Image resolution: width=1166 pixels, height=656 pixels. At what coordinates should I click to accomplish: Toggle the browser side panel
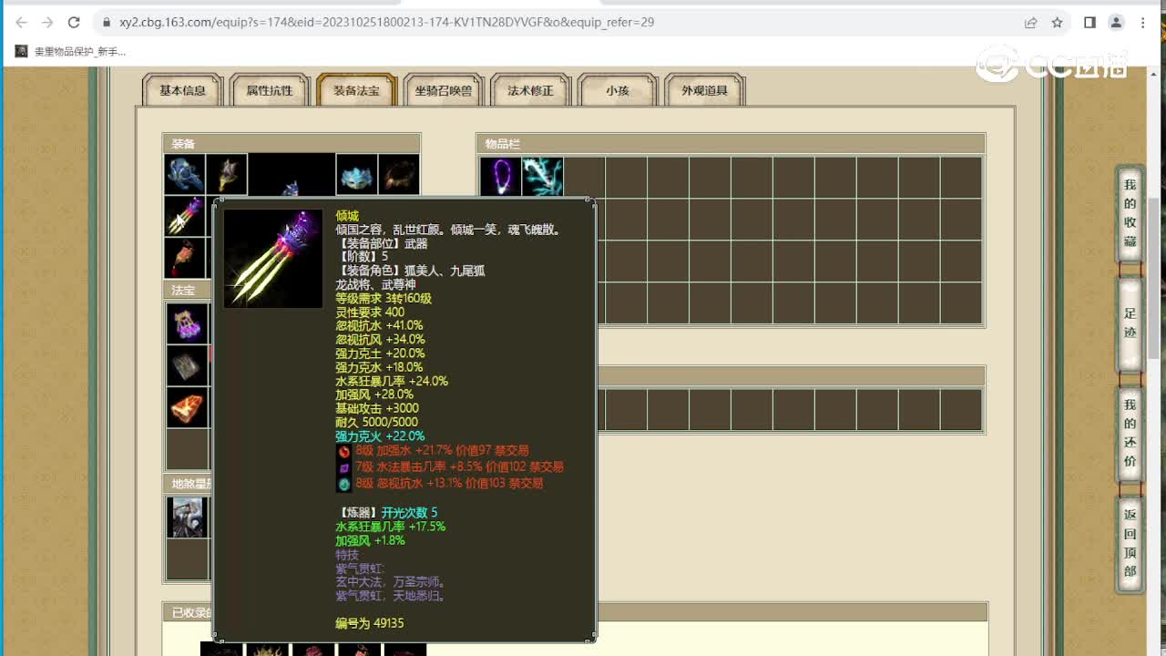[1089, 22]
